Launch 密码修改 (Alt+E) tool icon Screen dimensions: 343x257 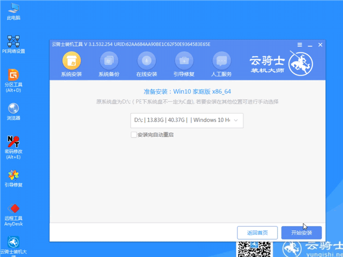13,148
